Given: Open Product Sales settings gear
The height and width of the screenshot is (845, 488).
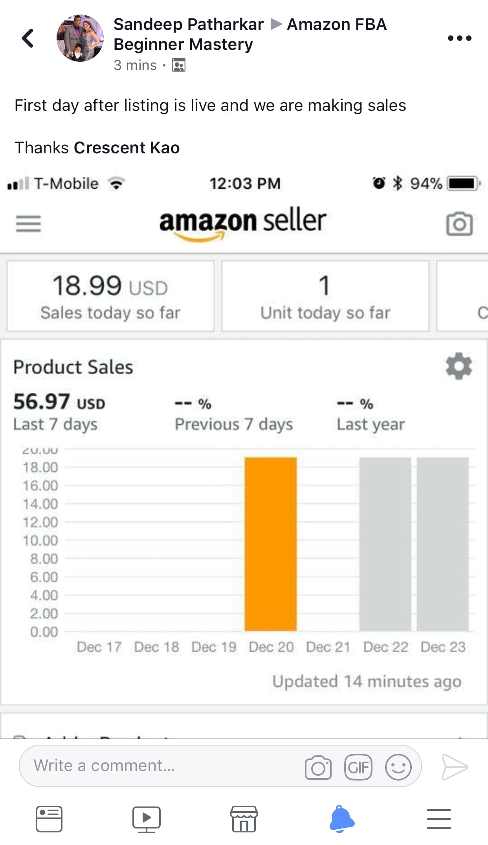Looking at the screenshot, I should (459, 366).
